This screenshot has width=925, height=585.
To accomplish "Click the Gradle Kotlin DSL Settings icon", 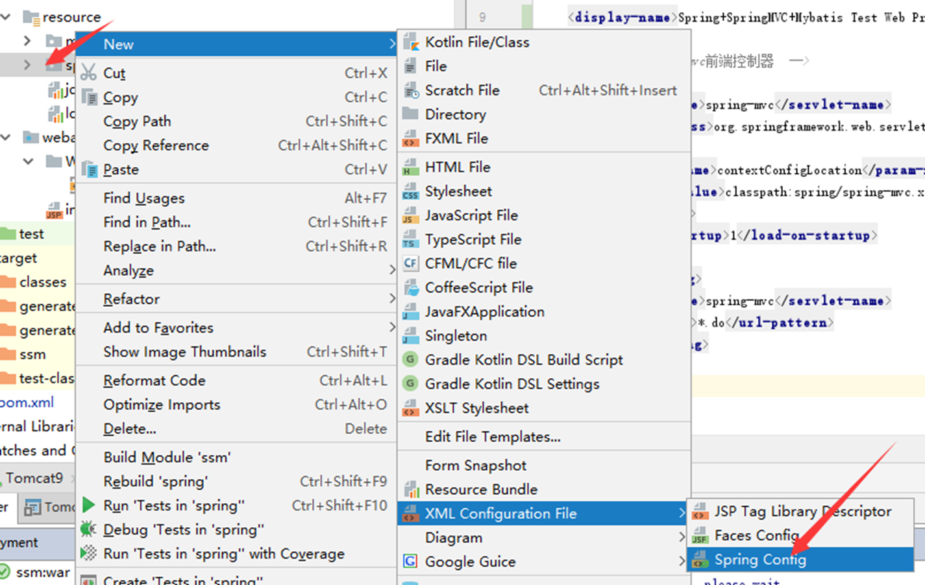I will 410,384.
